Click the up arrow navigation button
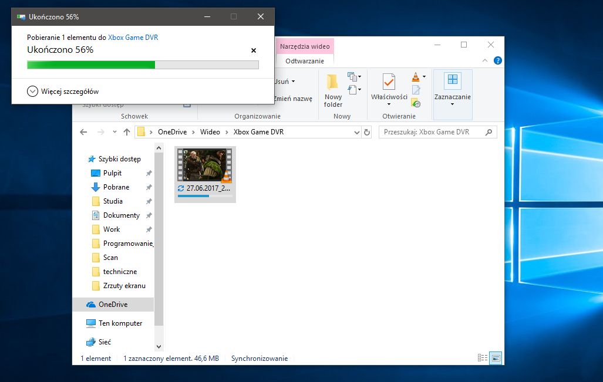This screenshot has width=603, height=382. (127, 132)
